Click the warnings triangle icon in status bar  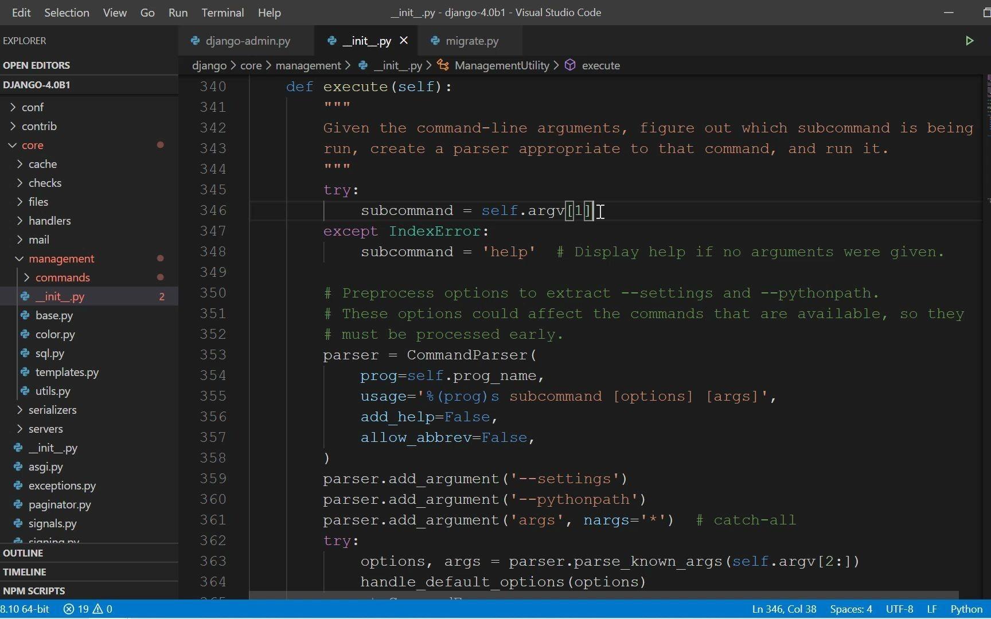(x=97, y=609)
